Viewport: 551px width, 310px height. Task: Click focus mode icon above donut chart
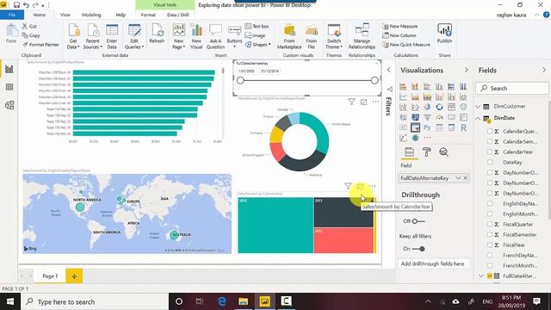click(363, 102)
